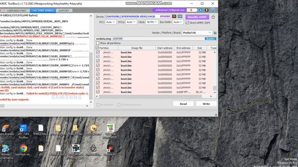Click the log panel scroll-down arrow
Screen dimensions: 298x167
[91, 102]
